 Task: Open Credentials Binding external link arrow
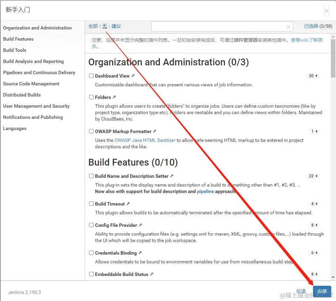(x=140, y=253)
